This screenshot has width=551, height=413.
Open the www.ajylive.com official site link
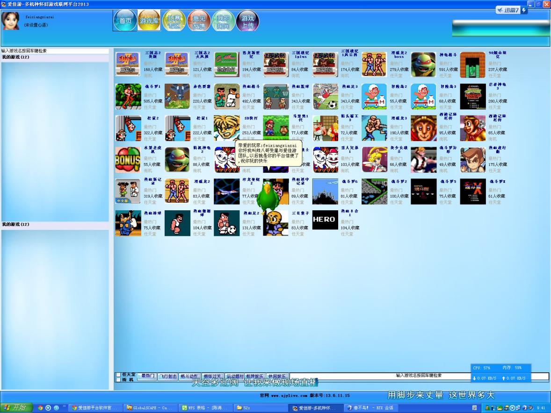[x=289, y=395]
